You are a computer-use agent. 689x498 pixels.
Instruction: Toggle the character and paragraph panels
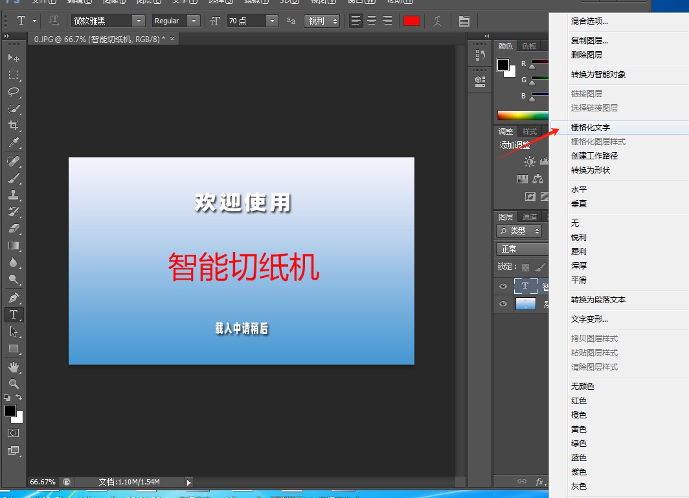tap(464, 21)
